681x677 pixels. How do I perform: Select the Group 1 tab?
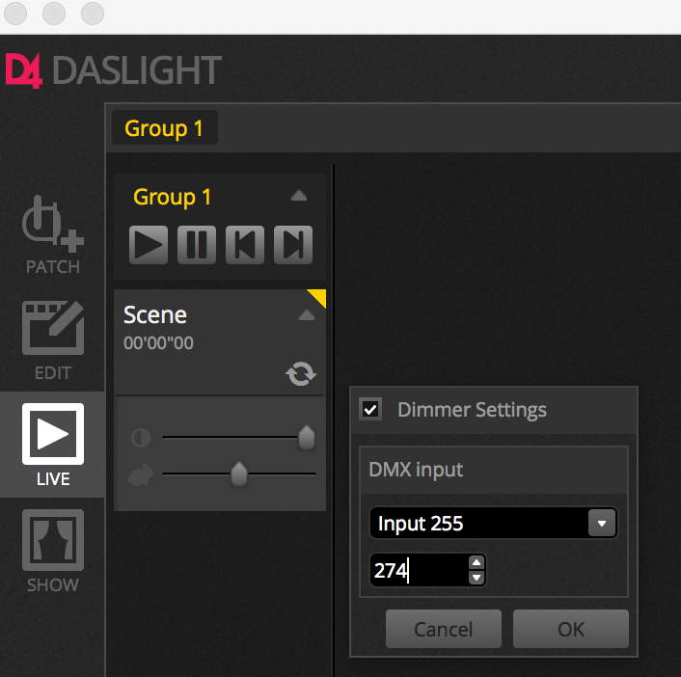click(165, 127)
